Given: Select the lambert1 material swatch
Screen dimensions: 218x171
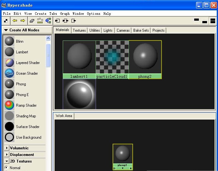Looking at the screenshot, I should tap(79, 60).
